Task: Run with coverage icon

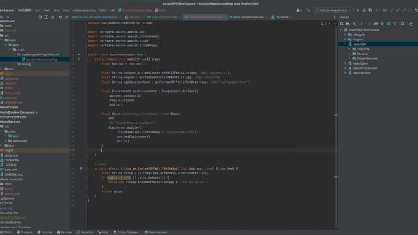Action: 370,10
